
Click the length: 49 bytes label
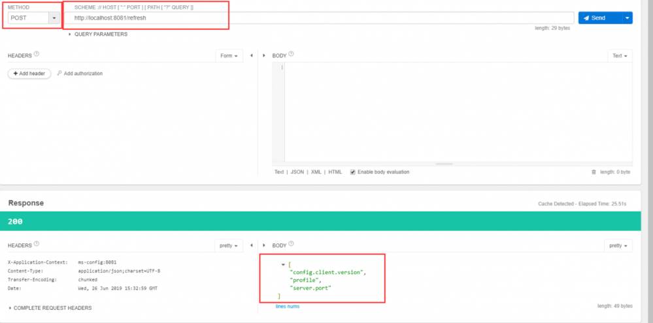[x=615, y=306]
